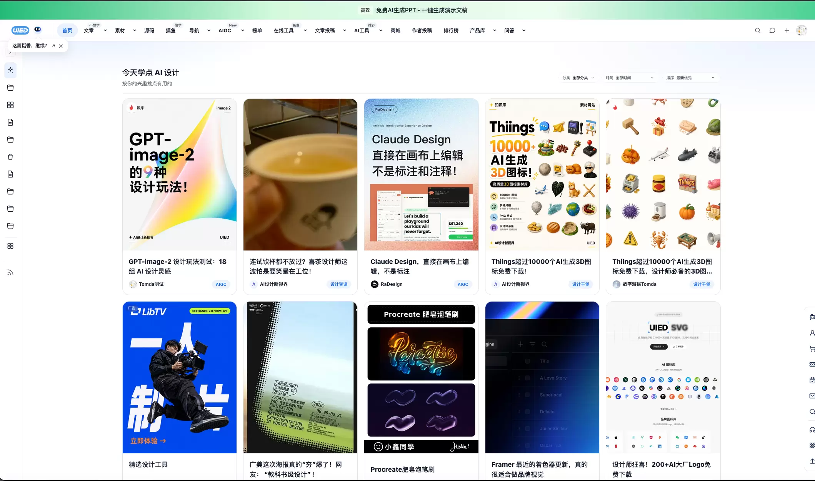The height and width of the screenshot is (481, 815).
Task: Open the Claude Design 直接在画布上编辑 article title
Action: (420, 266)
